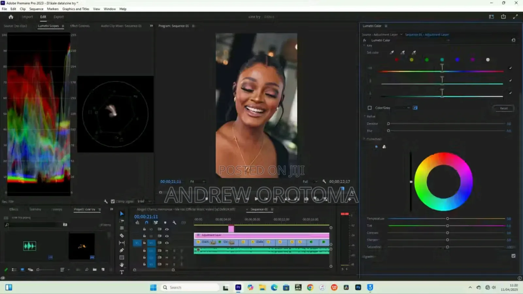Click the Sequence 01 - Adjustment Layer link
Viewport: 523px width, 294px height.
427,35
